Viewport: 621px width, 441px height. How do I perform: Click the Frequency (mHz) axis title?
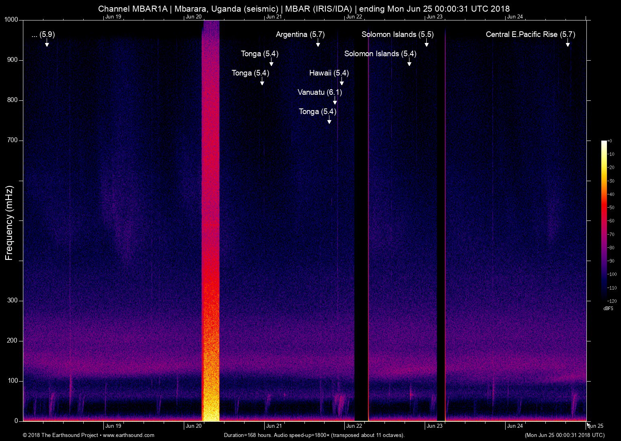point(9,223)
